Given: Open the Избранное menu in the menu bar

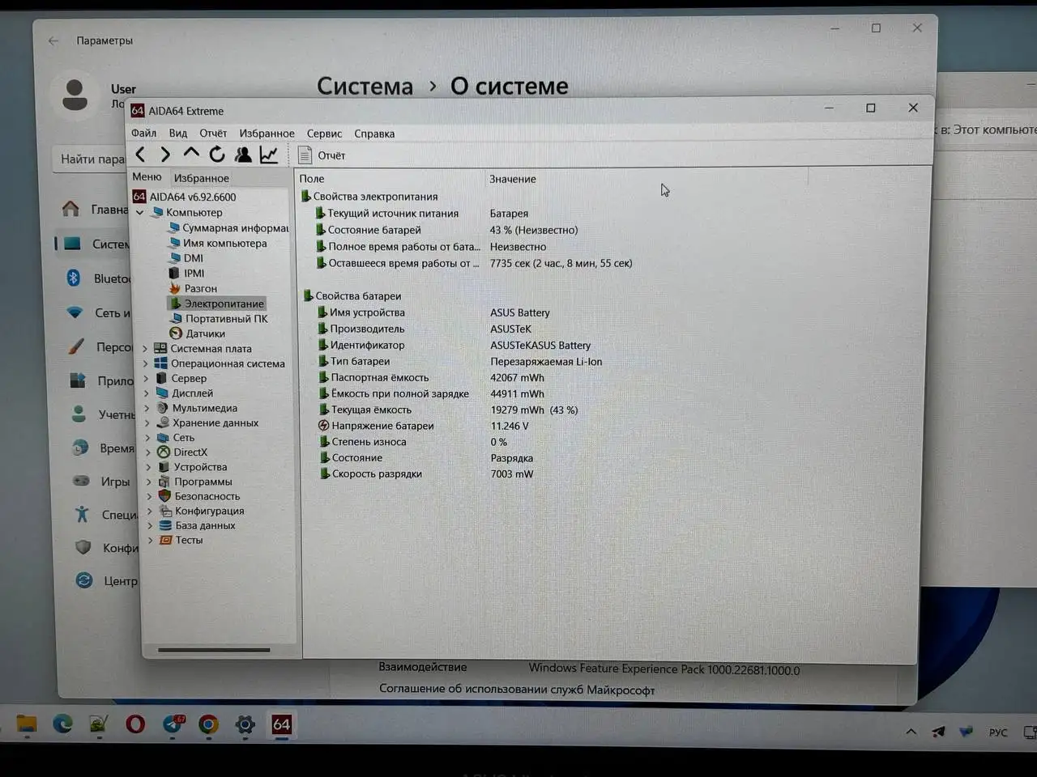Looking at the screenshot, I should point(267,134).
